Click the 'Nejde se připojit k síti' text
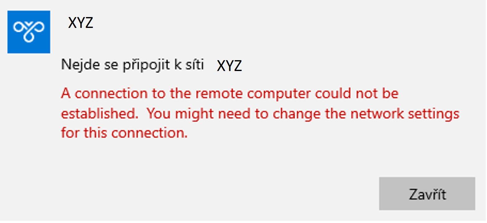Viewport: 487px width, 223px height. point(133,65)
